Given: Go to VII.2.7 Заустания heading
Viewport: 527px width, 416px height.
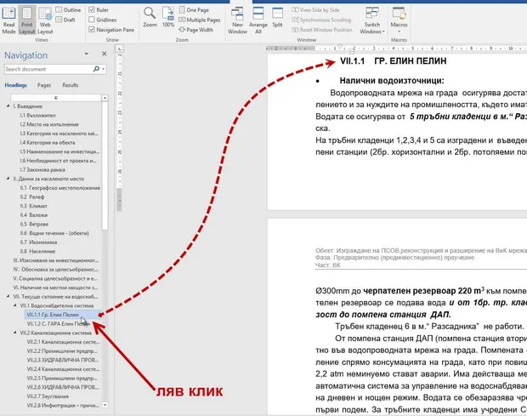Looking at the screenshot, I should 48,396.
